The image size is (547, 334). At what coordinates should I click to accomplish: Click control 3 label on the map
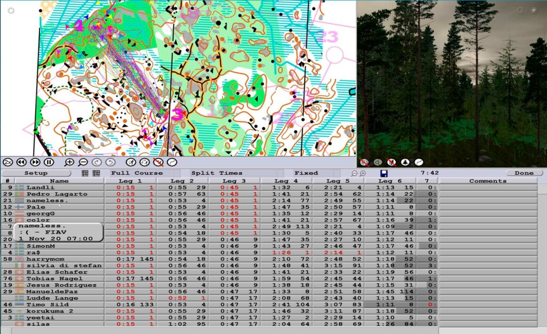pos(177,114)
